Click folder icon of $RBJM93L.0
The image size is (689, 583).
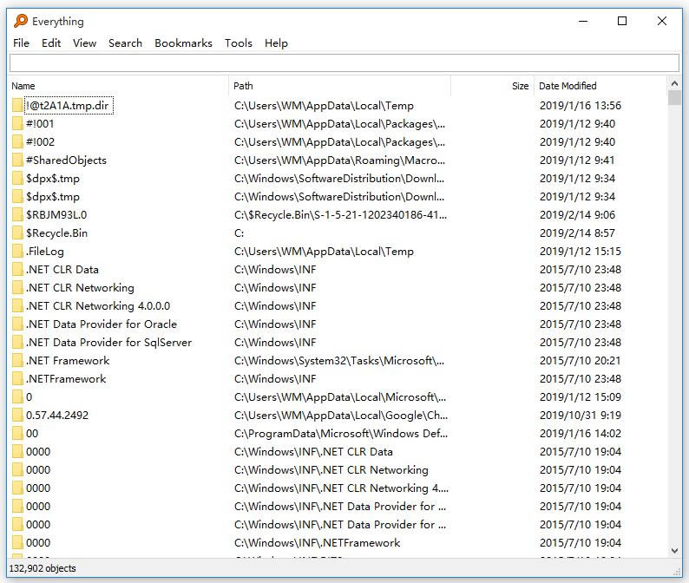(x=17, y=215)
